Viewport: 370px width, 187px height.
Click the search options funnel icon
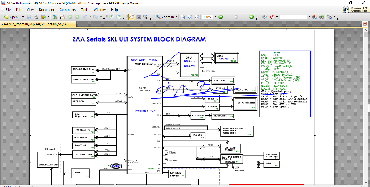point(329,17)
